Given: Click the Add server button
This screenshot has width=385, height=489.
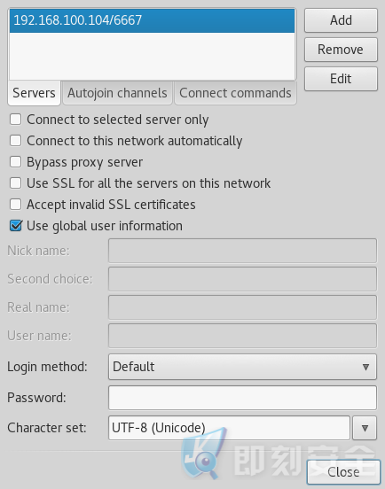Looking at the screenshot, I should (341, 20).
